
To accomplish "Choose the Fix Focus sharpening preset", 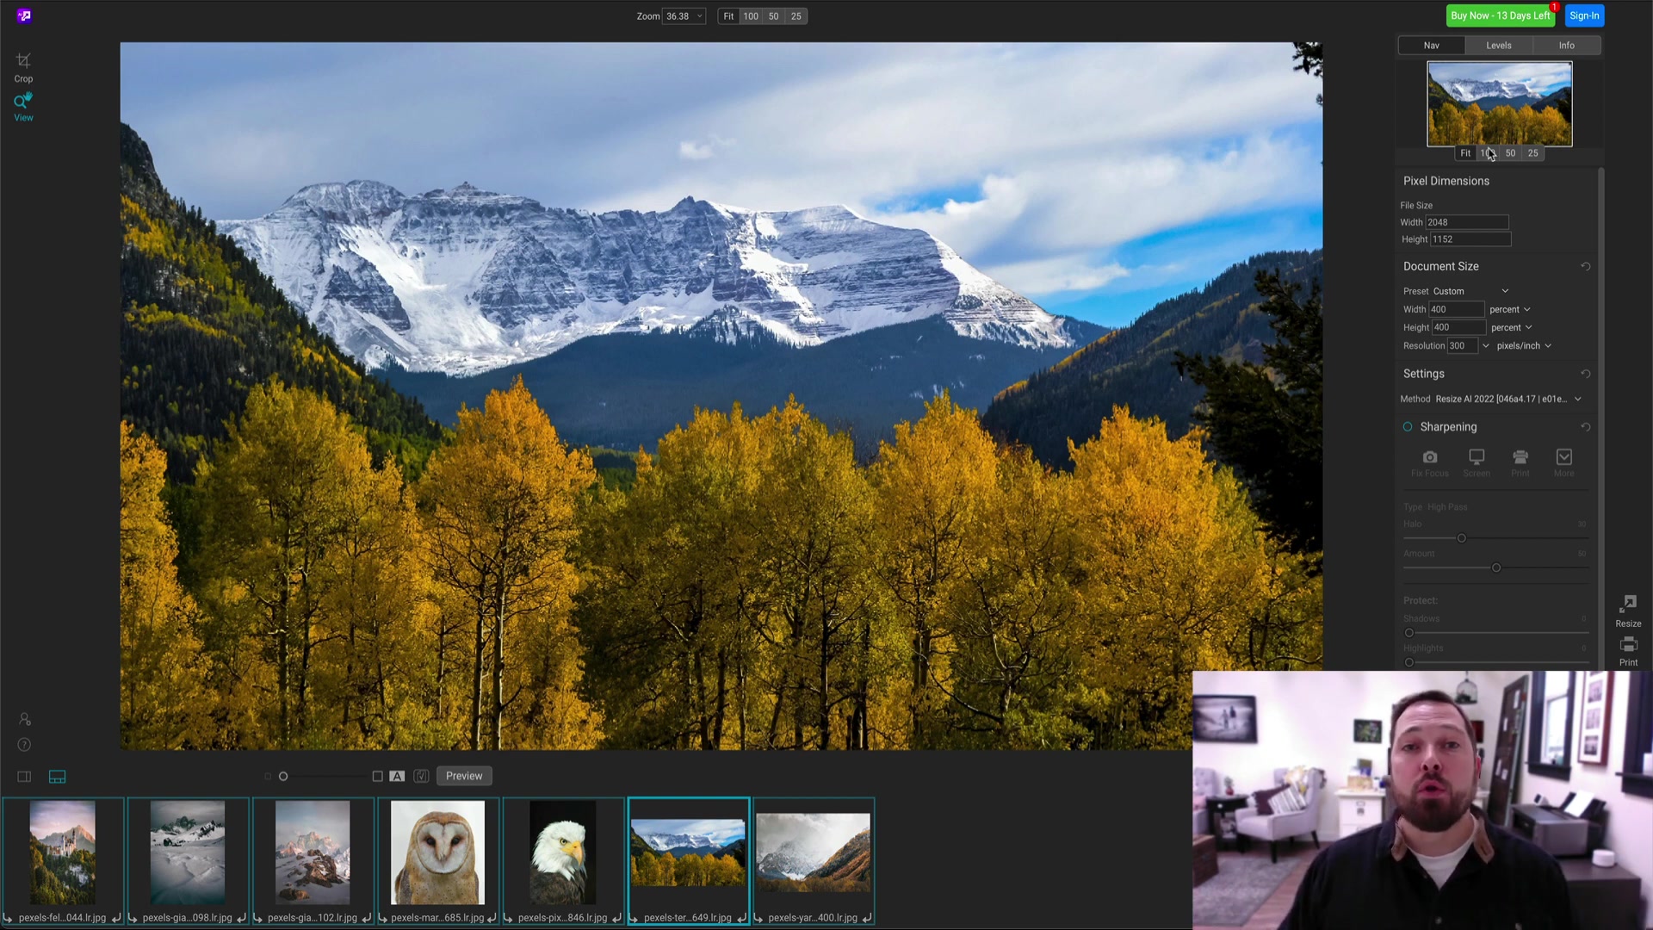I will 1430,462.
